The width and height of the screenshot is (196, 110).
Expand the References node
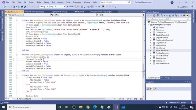pos(150,30)
